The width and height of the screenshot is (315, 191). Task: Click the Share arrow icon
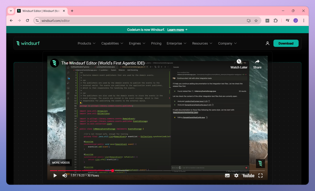tap(257, 61)
